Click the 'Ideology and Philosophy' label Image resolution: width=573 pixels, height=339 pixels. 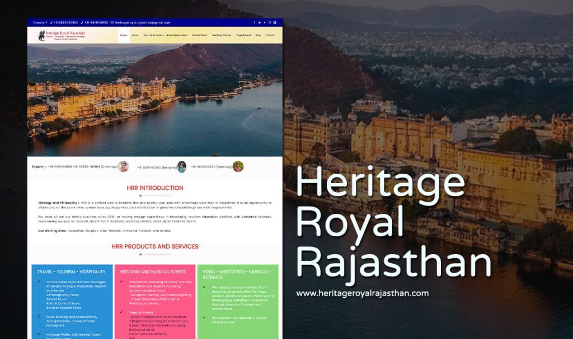pos(58,203)
